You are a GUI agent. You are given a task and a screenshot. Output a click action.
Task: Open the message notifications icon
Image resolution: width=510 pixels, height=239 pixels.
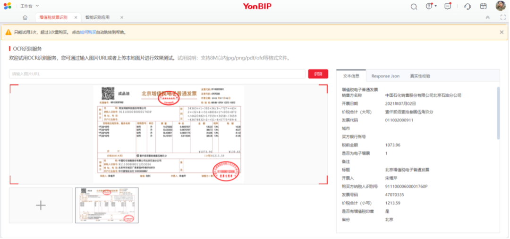pos(448,6)
